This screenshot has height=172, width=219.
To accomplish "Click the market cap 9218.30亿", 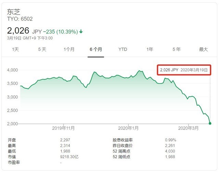I will pyautogui.click(x=69, y=157).
